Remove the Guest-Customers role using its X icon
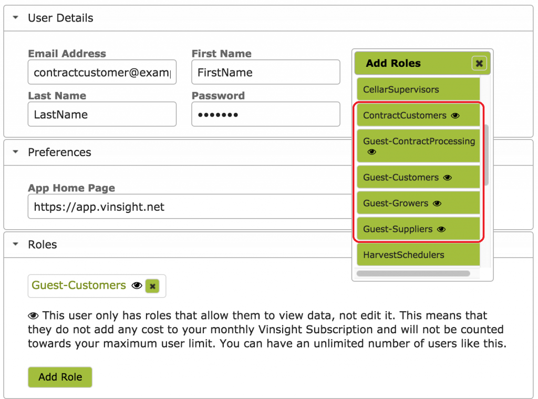538x399 pixels. tap(152, 285)
